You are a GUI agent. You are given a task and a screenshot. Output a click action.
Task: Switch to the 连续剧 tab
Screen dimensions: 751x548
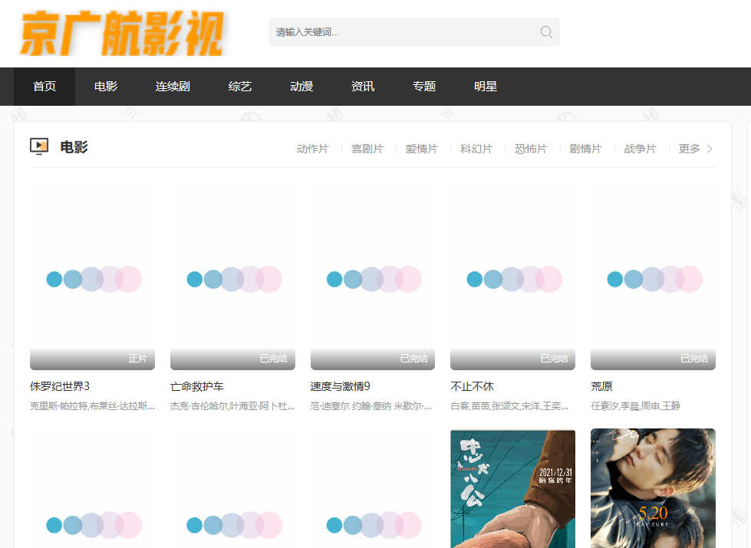[173, 87]
